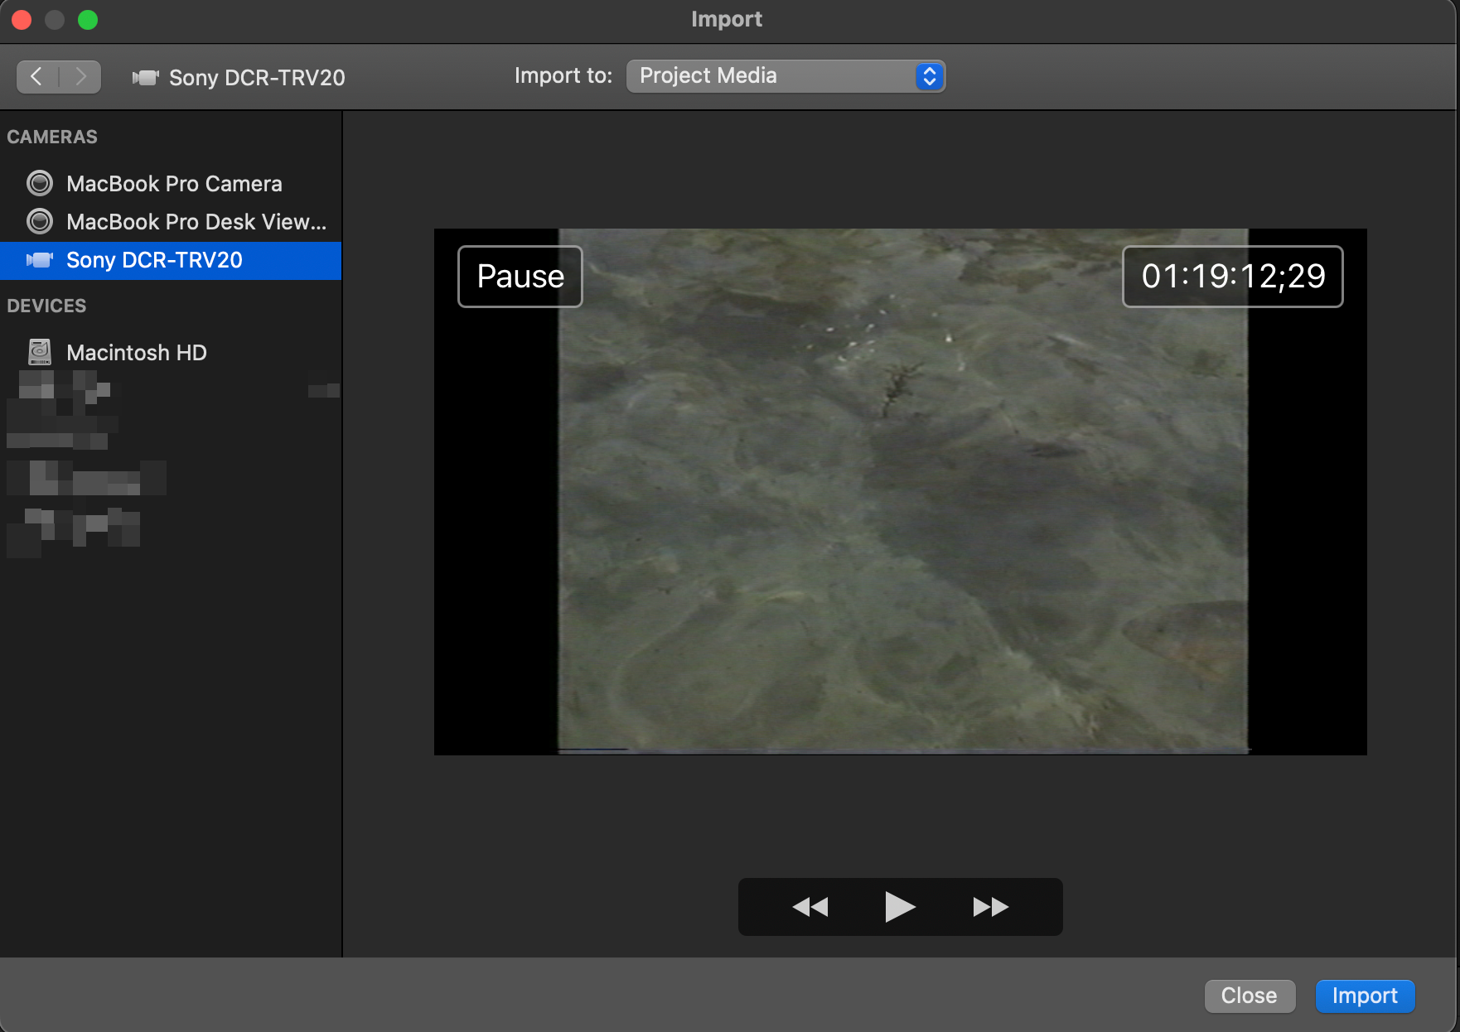Click the fast forward button
The width and height of the screenshot is (1460, 1032).
(x=990, y=907)
